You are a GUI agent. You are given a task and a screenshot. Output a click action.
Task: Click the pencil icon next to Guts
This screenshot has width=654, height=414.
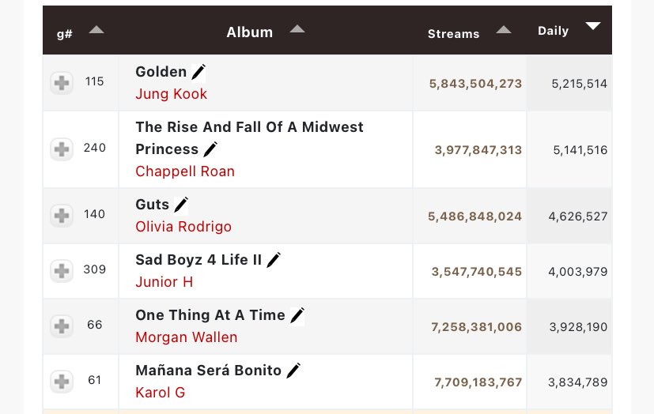(181, 205)
